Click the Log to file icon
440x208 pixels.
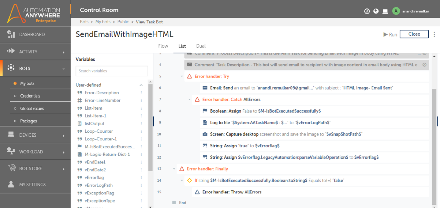pos(205,122)
